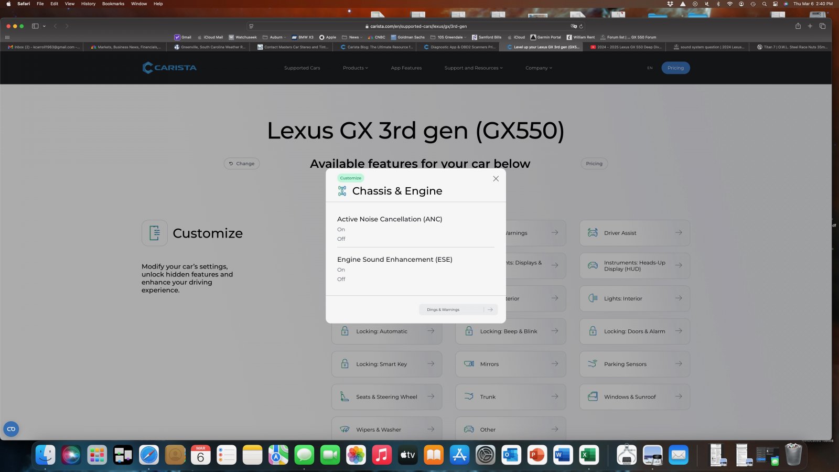This screenshot has height=472, width=839.
Task: Open Seats & Steering Wheel category
Action: (386, 397)
